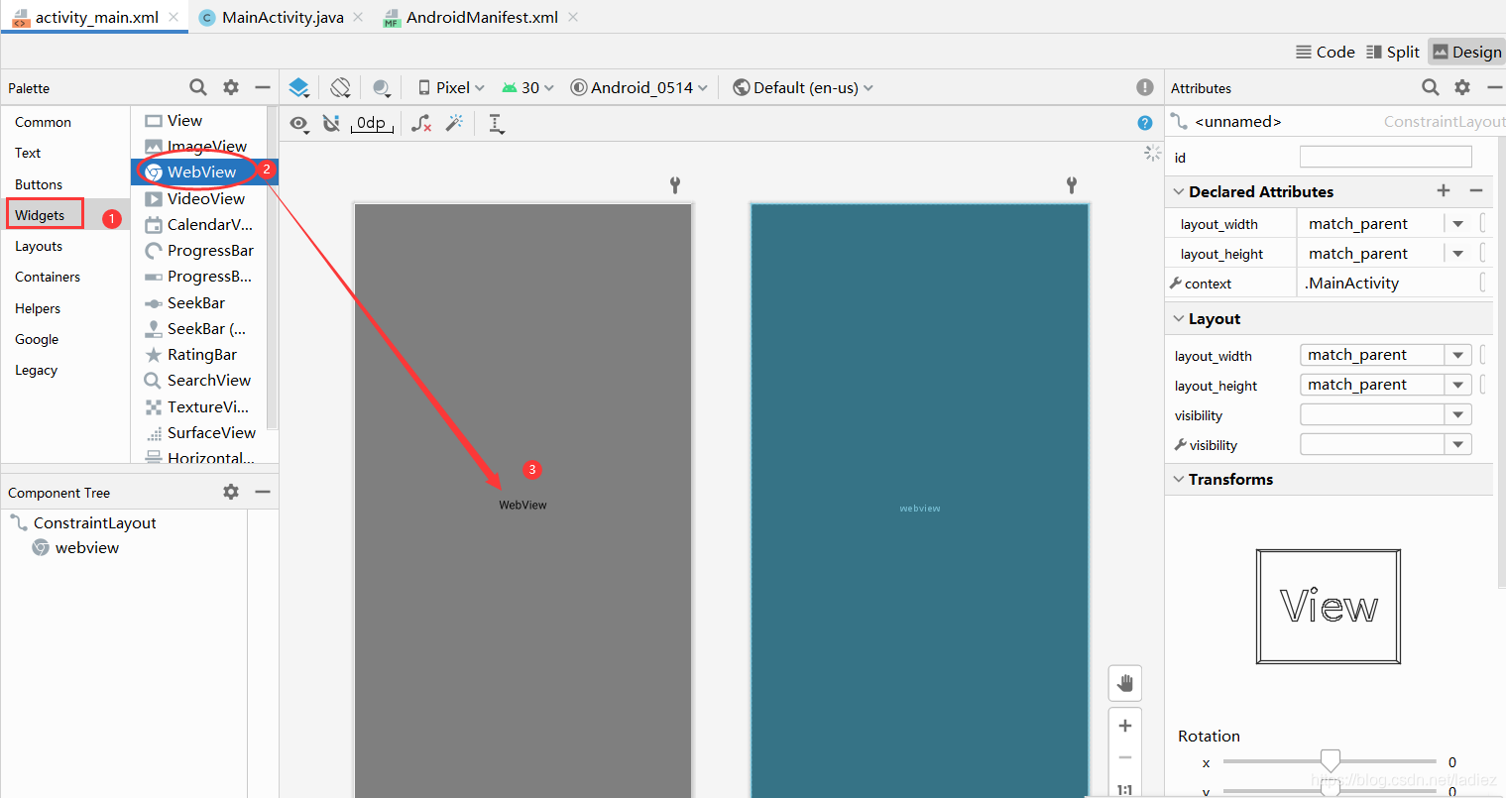Open Layout section layout_height combo box
1506x798 pixels.
[1385, 385]
